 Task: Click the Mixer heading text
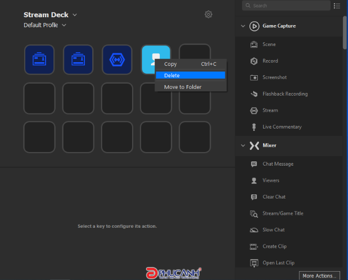click(269, 146)
